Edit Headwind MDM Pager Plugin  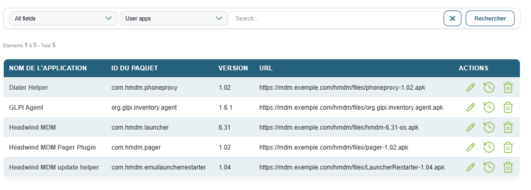(470, 147)
